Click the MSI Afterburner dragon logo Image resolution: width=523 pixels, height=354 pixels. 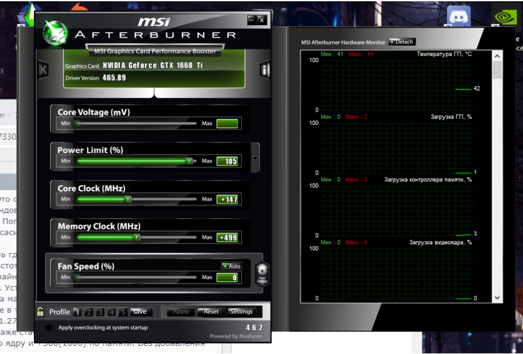pos(55,33)
